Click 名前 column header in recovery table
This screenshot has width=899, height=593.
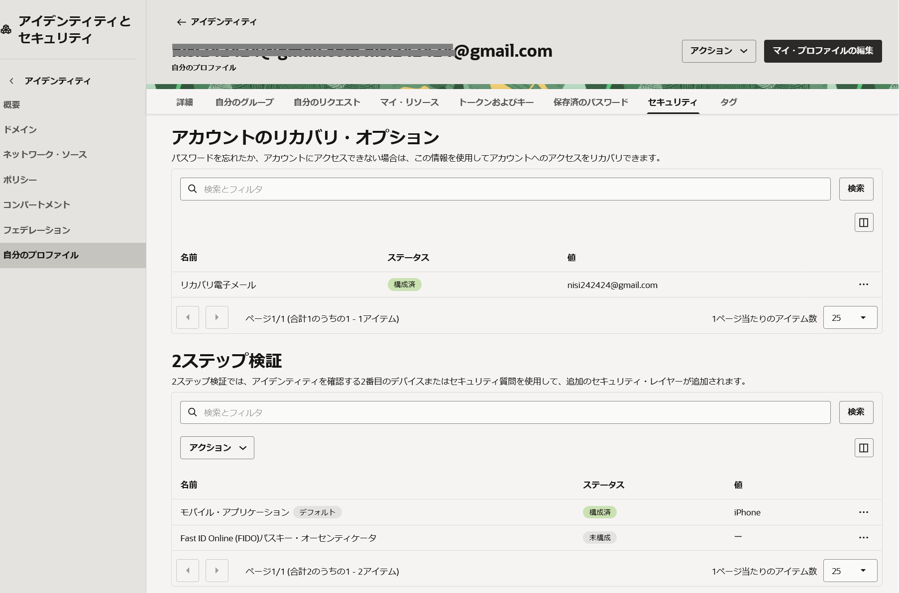189,257
